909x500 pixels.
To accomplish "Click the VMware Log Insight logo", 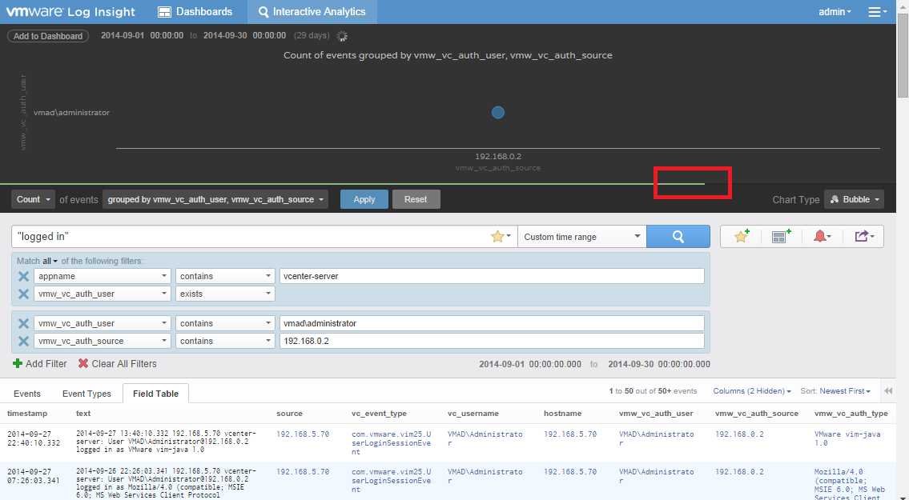I will click(x=70, y=11).
